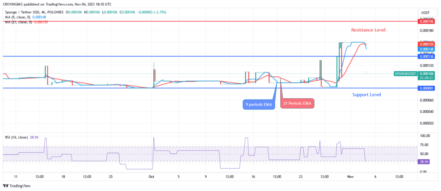Click the Oct label on time axis
The width and height of the screenshot is (441, 191).
(151, 177)
